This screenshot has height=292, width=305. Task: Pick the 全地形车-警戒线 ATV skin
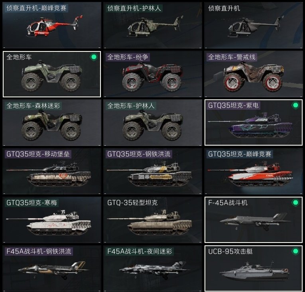254,74
